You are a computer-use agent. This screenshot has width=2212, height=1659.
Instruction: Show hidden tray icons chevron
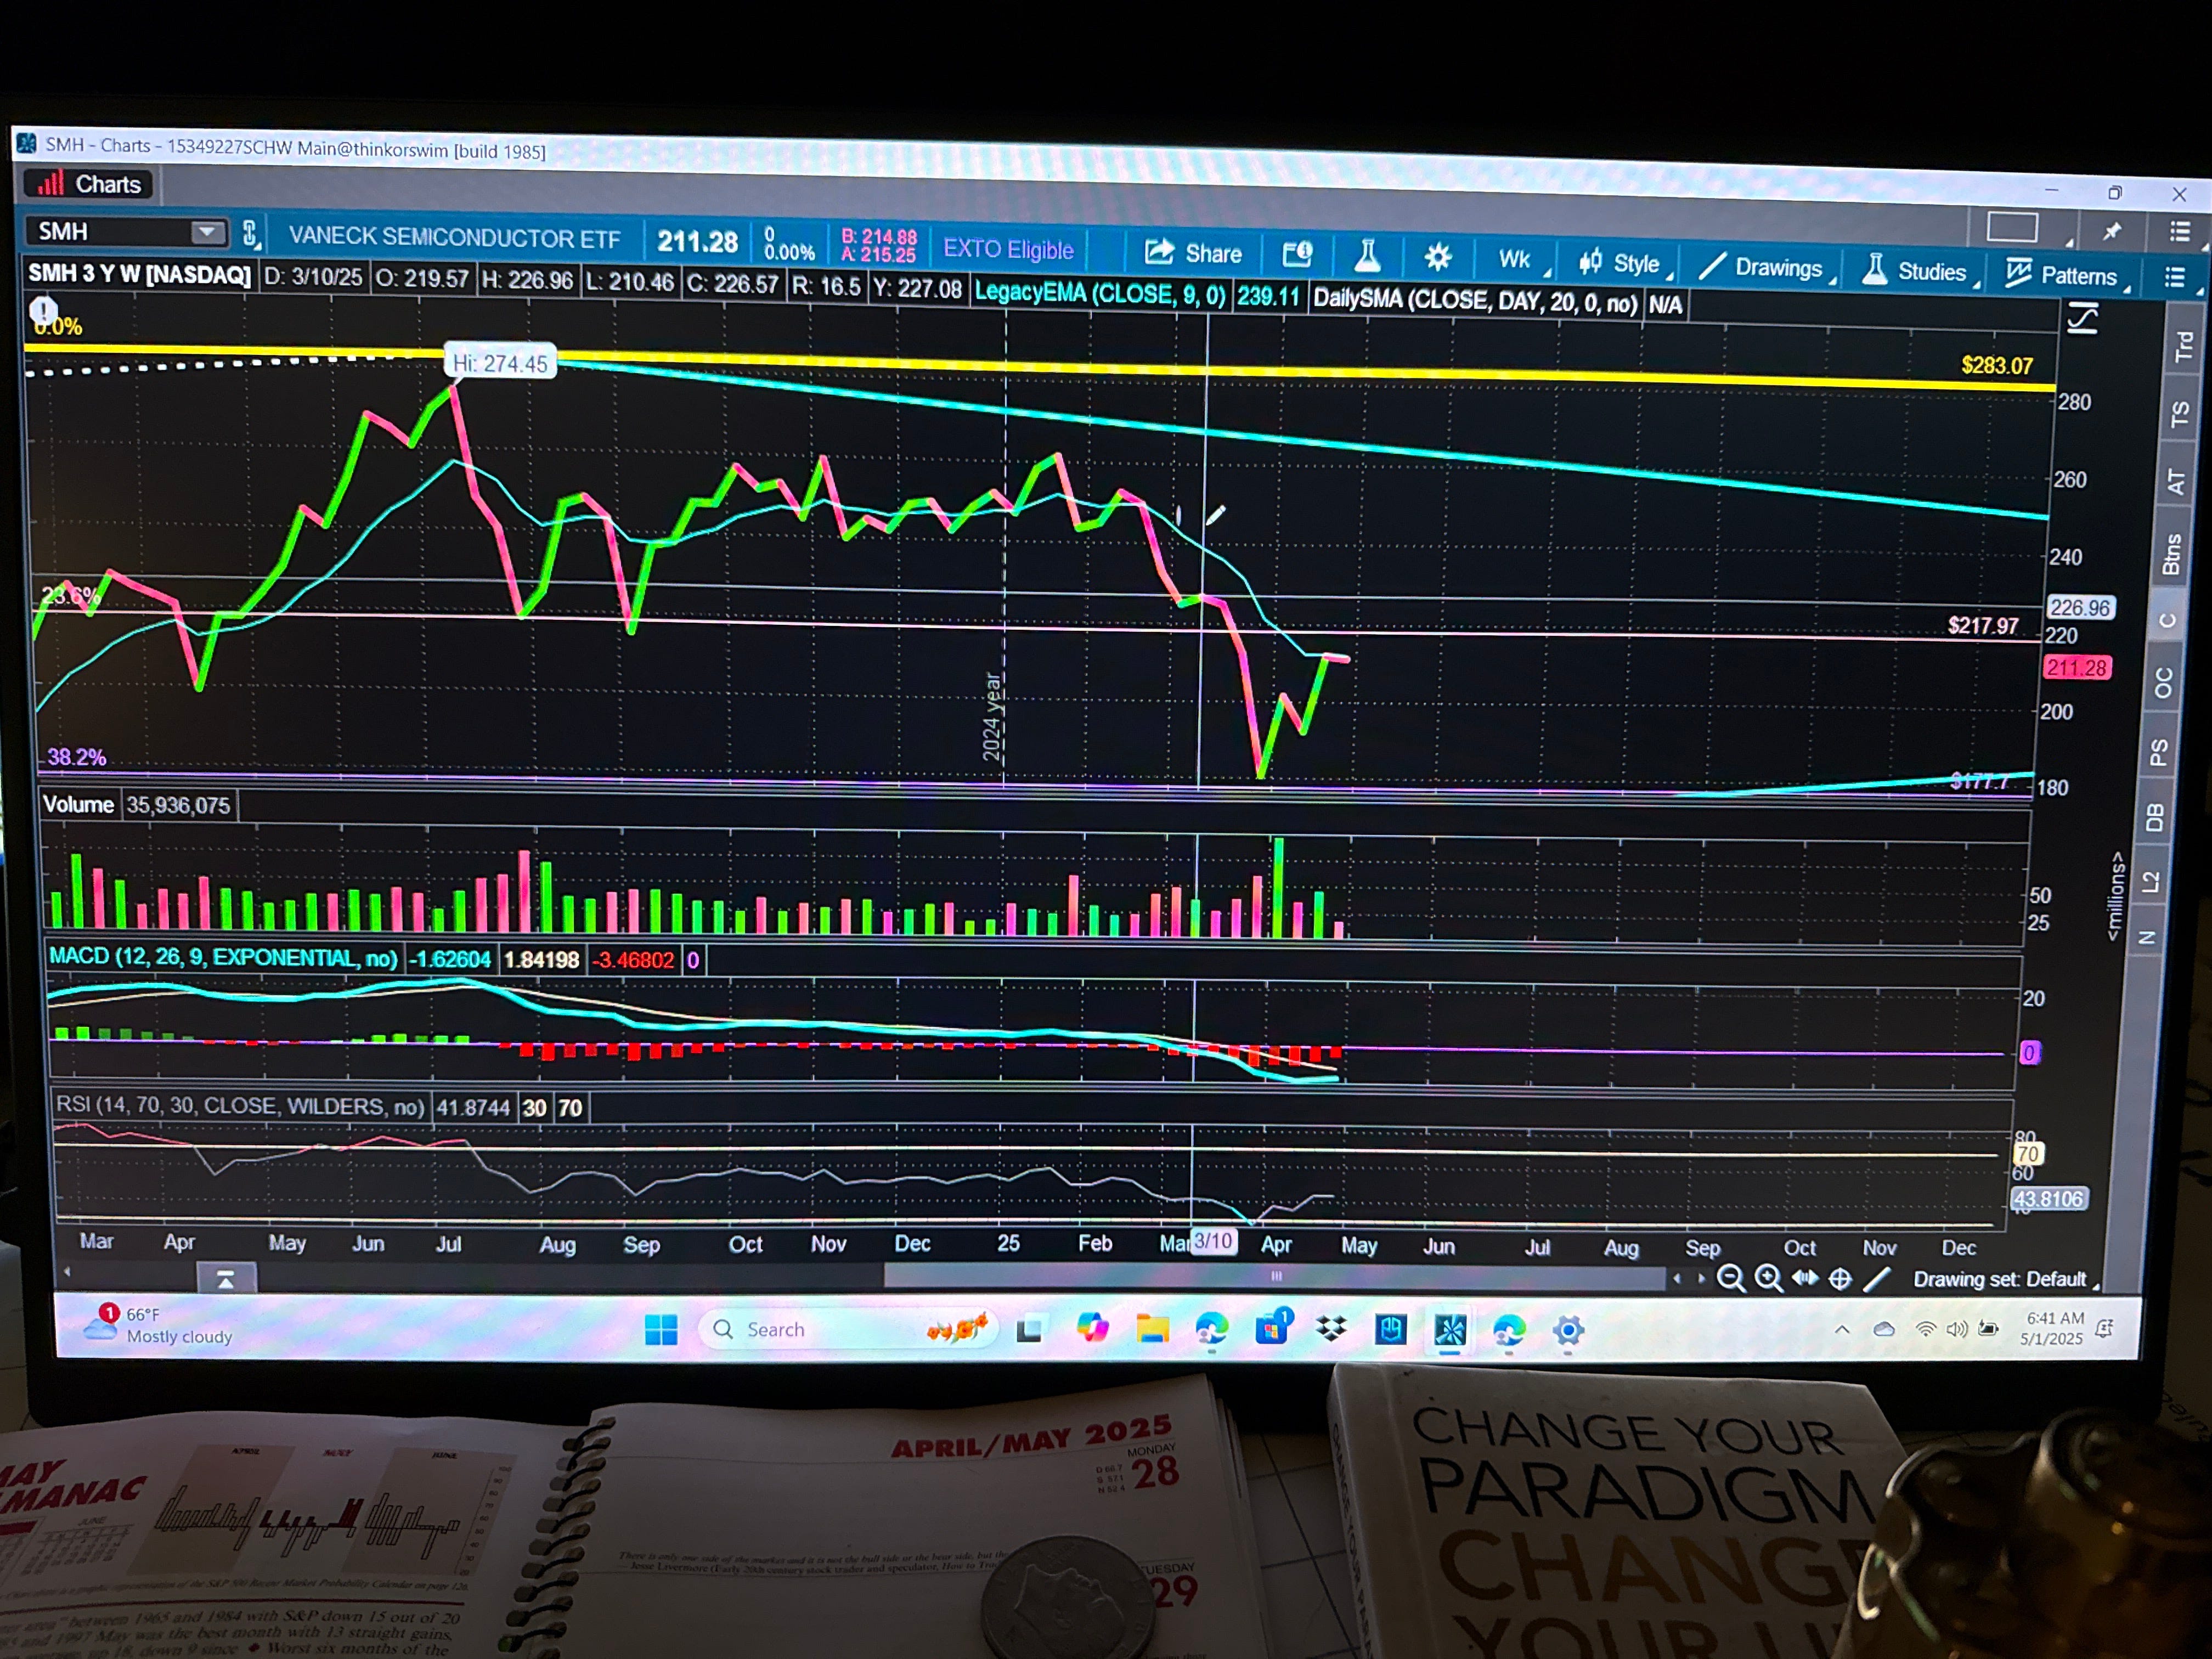point(1841,1329)
